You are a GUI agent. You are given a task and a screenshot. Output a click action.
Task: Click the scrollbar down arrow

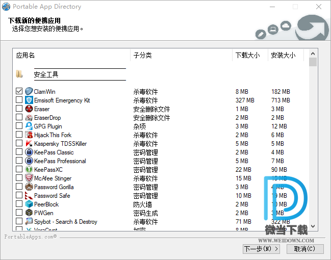coord(313,226)
